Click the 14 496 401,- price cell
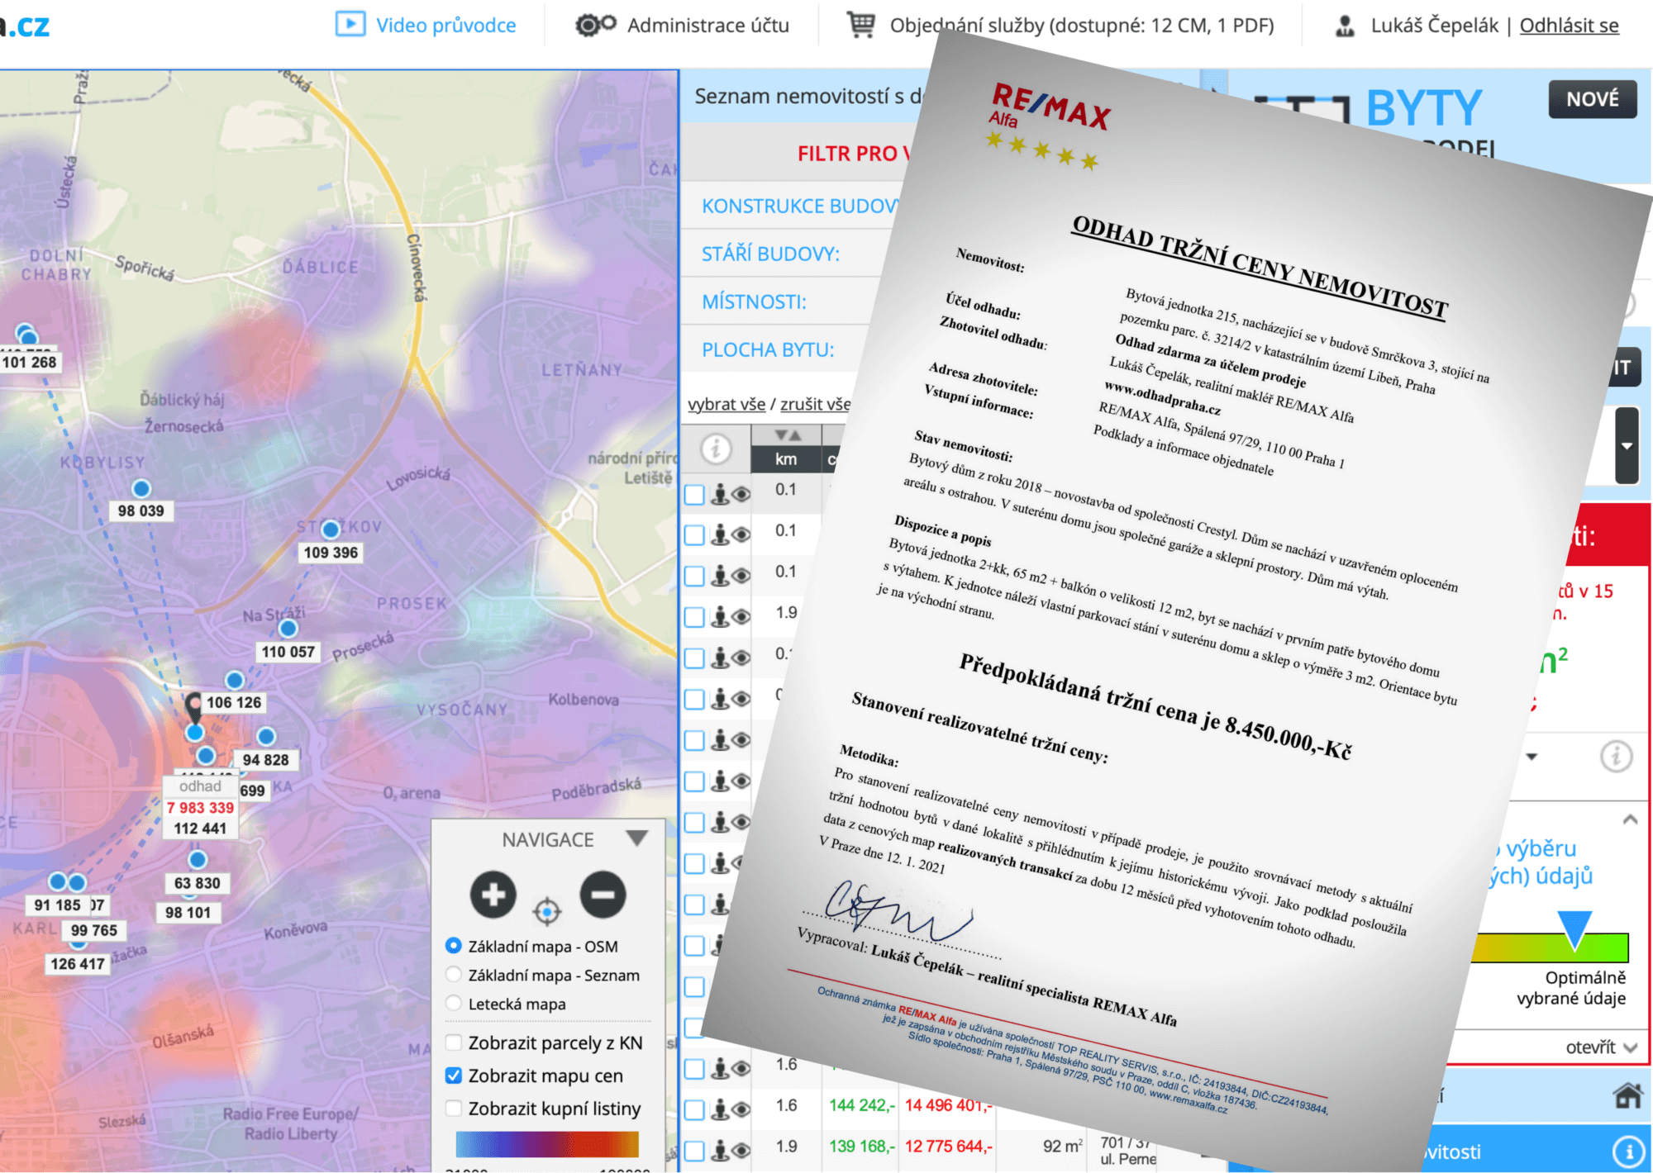This screenshot has height=1173, width=1653. coord(947,1105)
